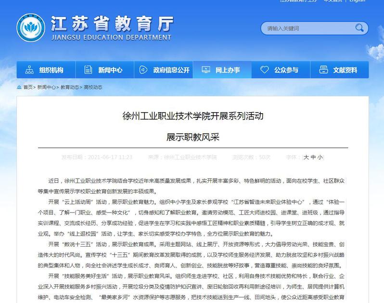Focus the keyword search input field
This screenshot has height=303, width=384.
(308, 28)
